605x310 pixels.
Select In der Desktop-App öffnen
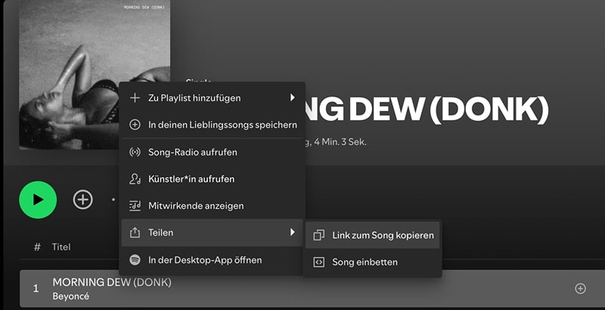coord(213,260)
